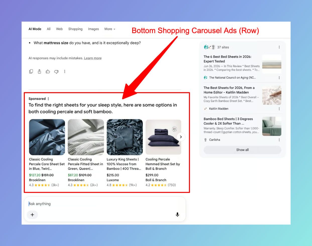The height and width of the screenshot is (246, 312).
Task: Click The National Council on Aging source name
Action: coord(232,78)
